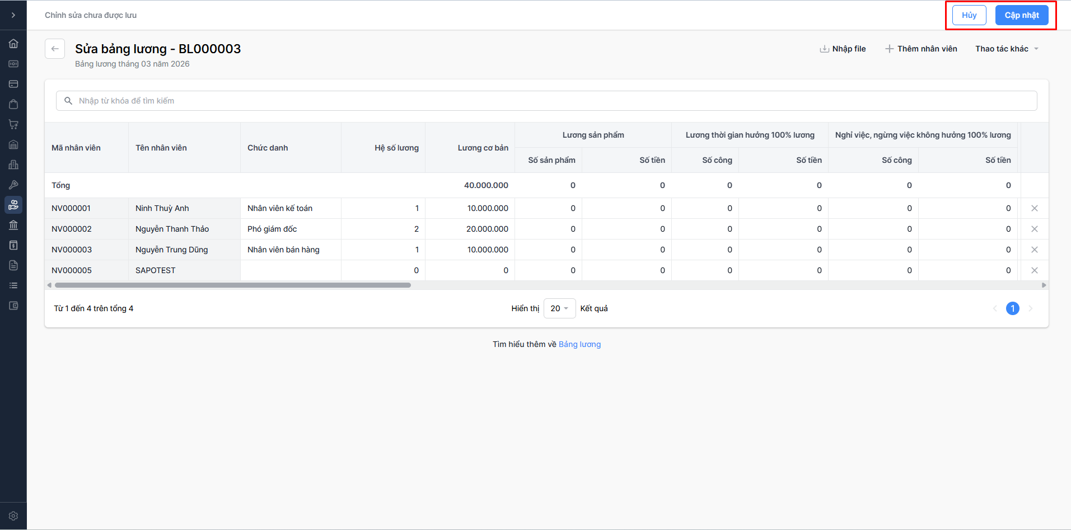This screenshot has width=1071, height=530.
Task: Click Thêm nhân viên to add employee
Action: (921, 49)
